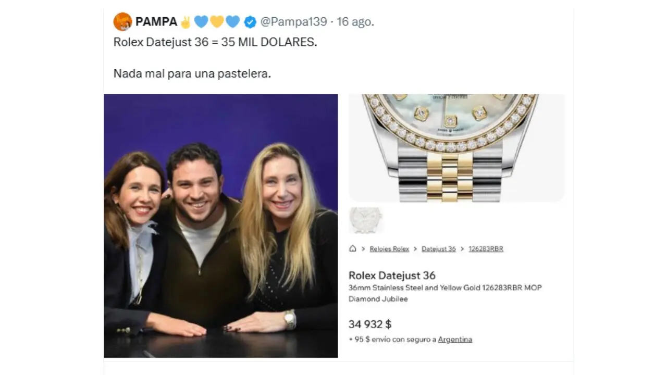The height and width of the screenshot is (375, 667).
Task: Open the PAMPA display name
Action: 156,22
